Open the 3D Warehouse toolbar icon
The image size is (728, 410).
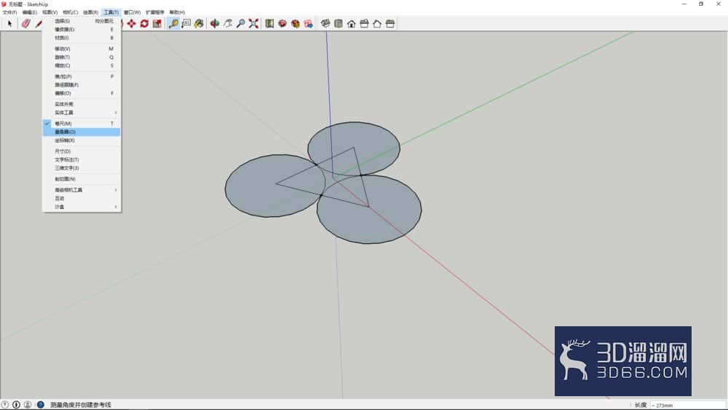click(282, 23)
